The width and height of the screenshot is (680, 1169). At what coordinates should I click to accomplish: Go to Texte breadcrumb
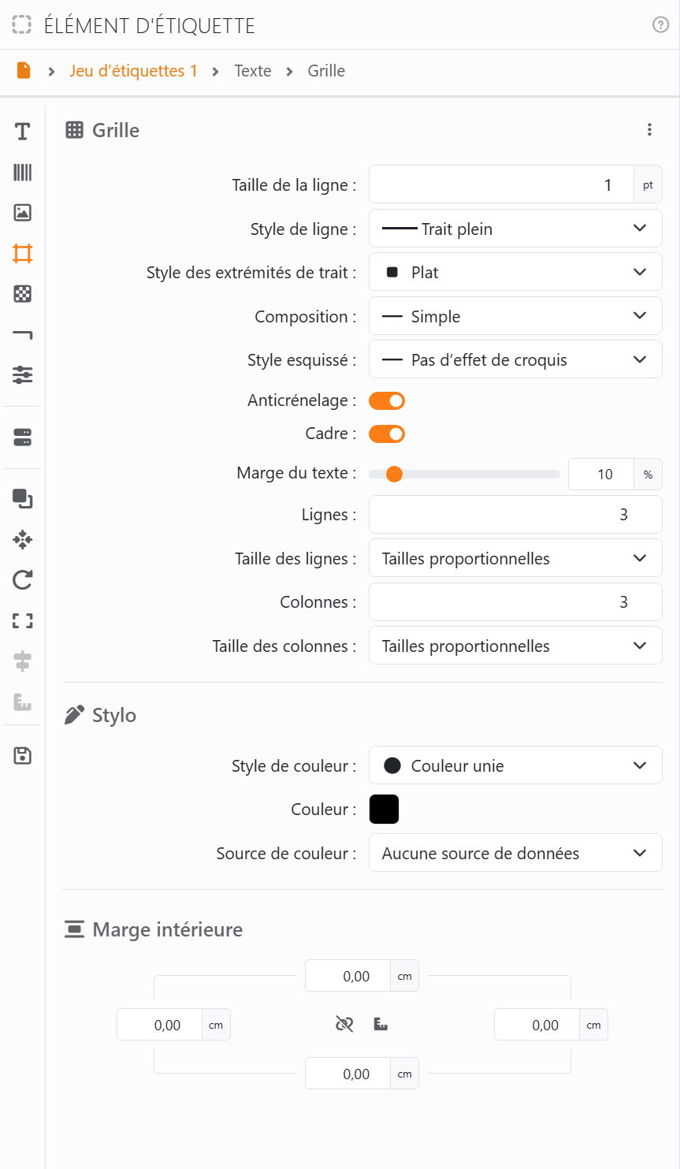253,71
